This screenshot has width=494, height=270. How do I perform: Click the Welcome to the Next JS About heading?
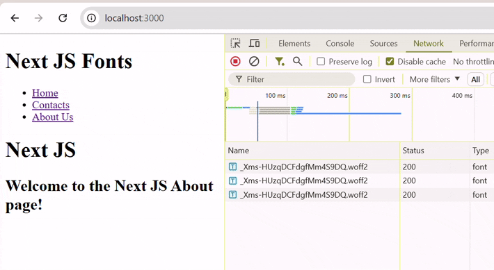(109, 195)
